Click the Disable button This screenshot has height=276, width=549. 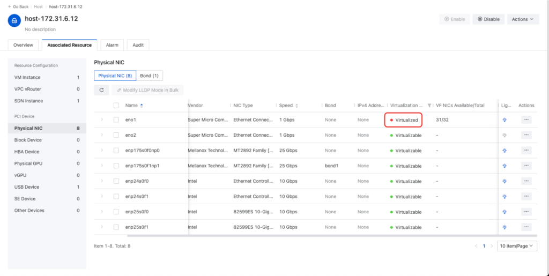488,19
